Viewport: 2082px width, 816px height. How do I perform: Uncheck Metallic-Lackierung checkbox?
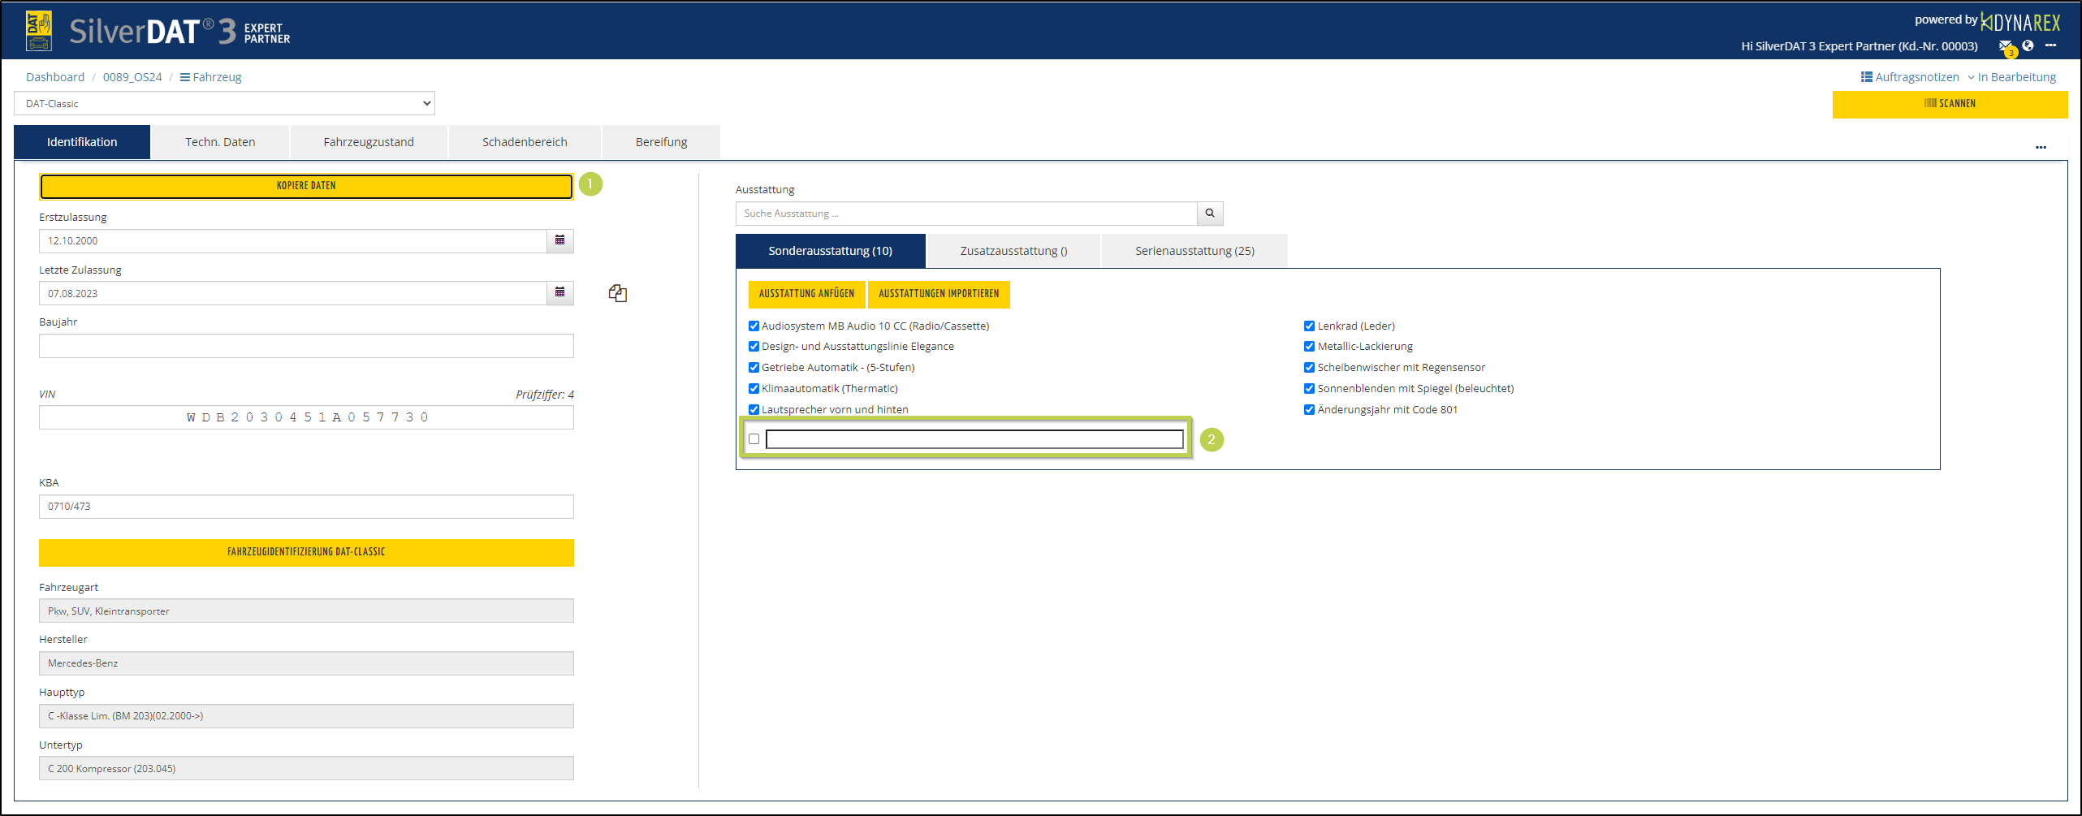click(x=1309, y=347)
